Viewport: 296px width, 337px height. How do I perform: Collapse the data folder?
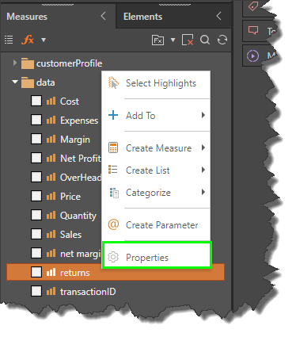tap(15, 82)
